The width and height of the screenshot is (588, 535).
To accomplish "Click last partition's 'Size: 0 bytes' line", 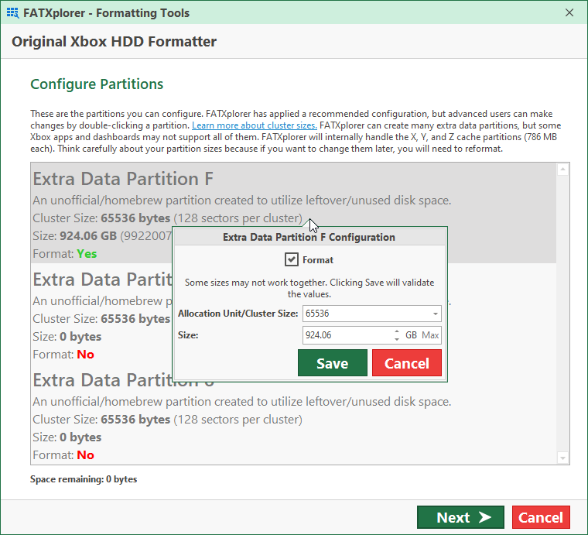I will (67, 437).
